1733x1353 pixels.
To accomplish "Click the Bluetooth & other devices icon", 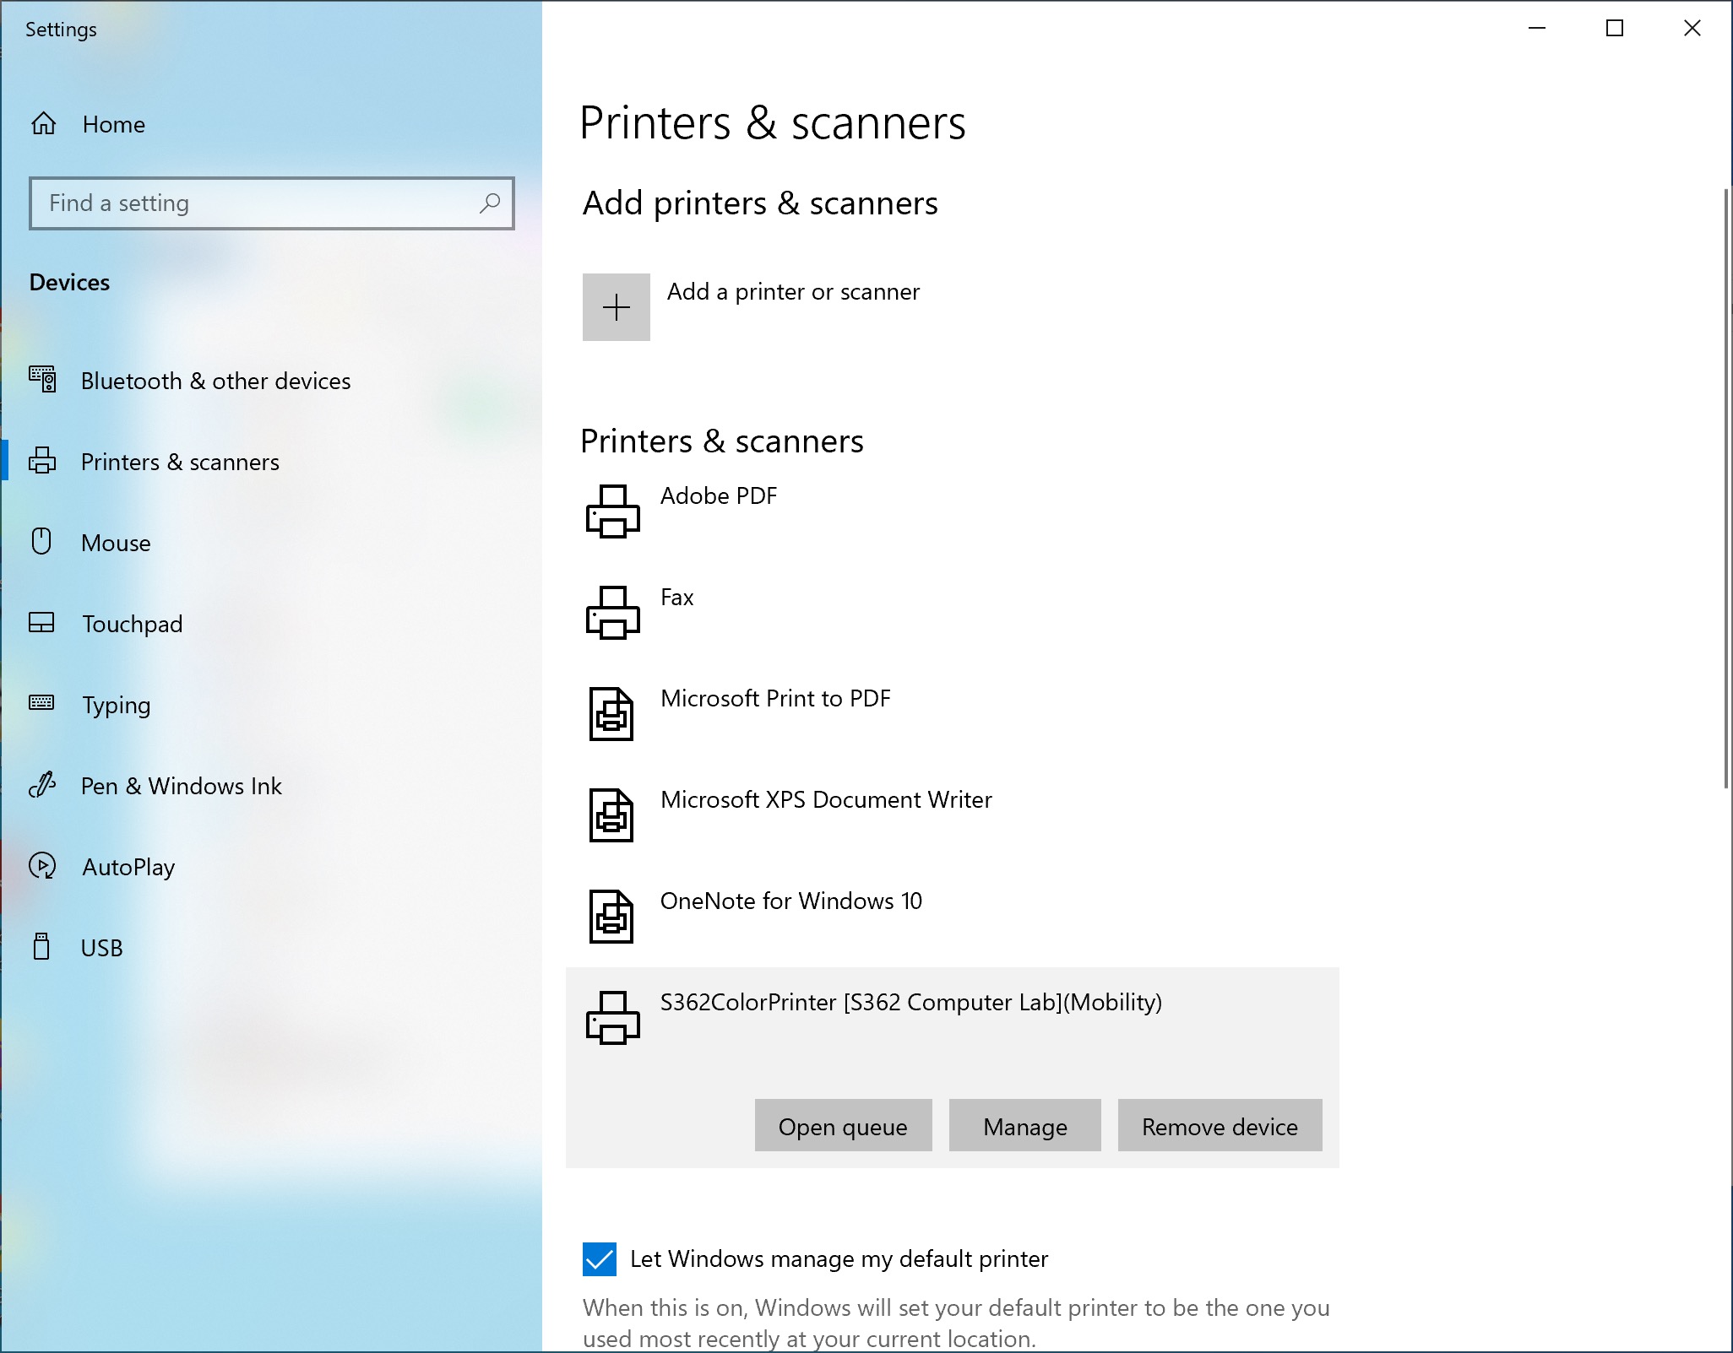I will point(42,380).
